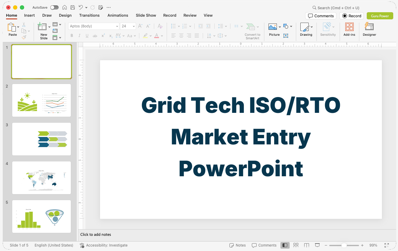Open the font name dropdown Aptos (Body)
Image resolution: width=398 pixels, height=251 pixels.
117,26
